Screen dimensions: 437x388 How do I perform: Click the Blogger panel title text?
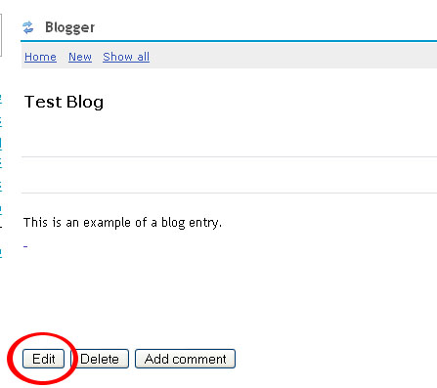(69, 28)
